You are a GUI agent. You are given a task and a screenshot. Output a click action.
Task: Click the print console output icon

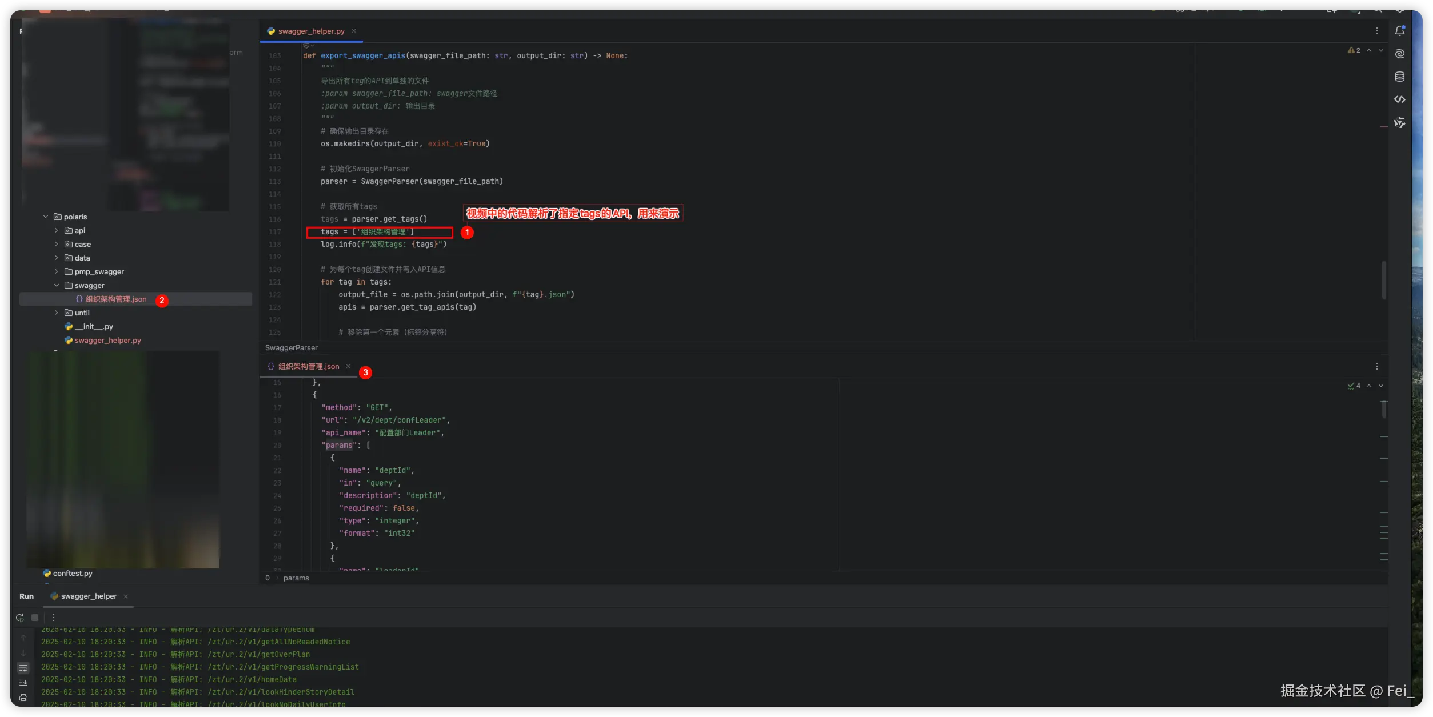click(x=23, y=698)
